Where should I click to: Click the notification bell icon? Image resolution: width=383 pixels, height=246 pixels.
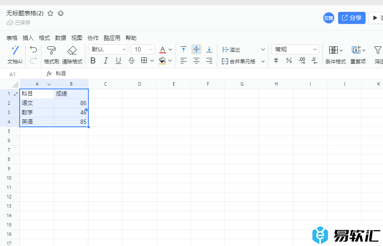[x=61, y=13]
